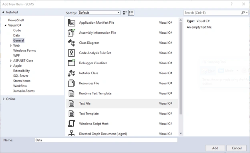Select the WPF category
The width and height of the screenshot is (250, 153).
16,55
